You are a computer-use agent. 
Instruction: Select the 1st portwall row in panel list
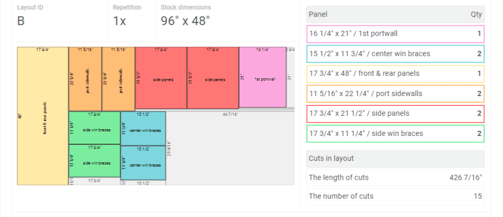pos(395,34)
